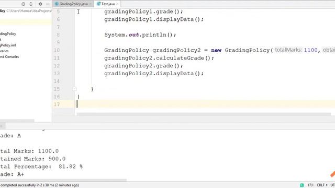Click gutter line number 17
Image resolution: width=335 pixels, height=188 pixels.
click(x=57, y=104)
